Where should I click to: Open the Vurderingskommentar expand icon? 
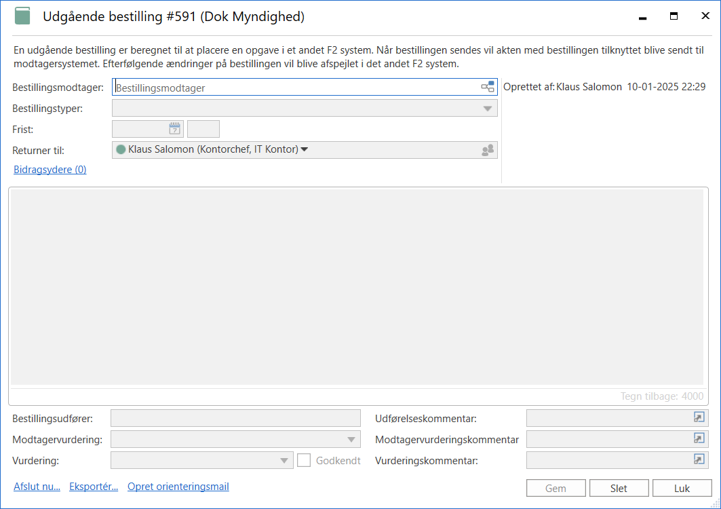pyautogui.click(x=699, y=460)
